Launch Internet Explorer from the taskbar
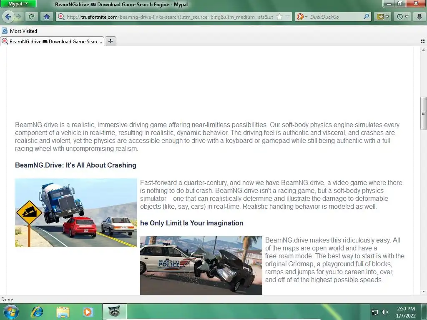Viewport: 427px width, 320px height. (37, 312)
